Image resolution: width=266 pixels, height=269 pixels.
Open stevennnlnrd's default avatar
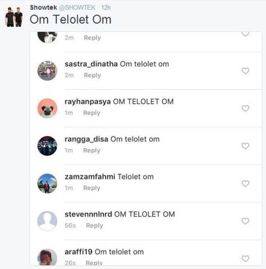47,221
